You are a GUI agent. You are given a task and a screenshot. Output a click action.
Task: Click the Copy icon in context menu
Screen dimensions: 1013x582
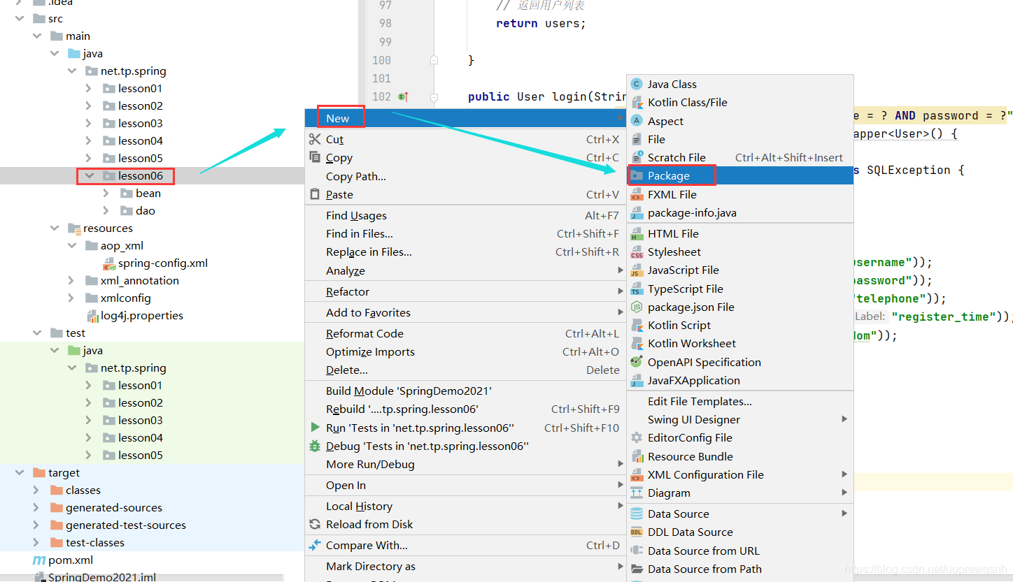(315, 157)
